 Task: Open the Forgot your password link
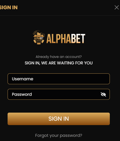pyautogui.click(x=59, y=136)
